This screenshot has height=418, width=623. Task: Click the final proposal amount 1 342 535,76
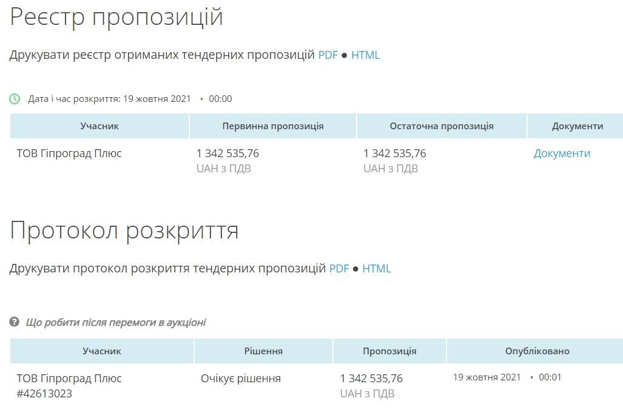point(394,153)
